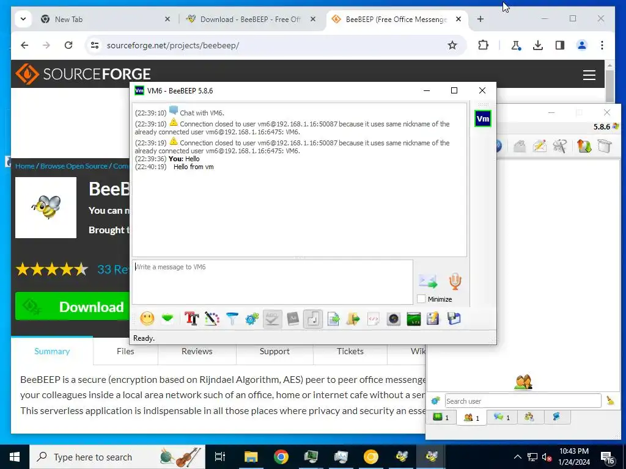Click the green envelope icon in chat toolbar

pos(168,319)
